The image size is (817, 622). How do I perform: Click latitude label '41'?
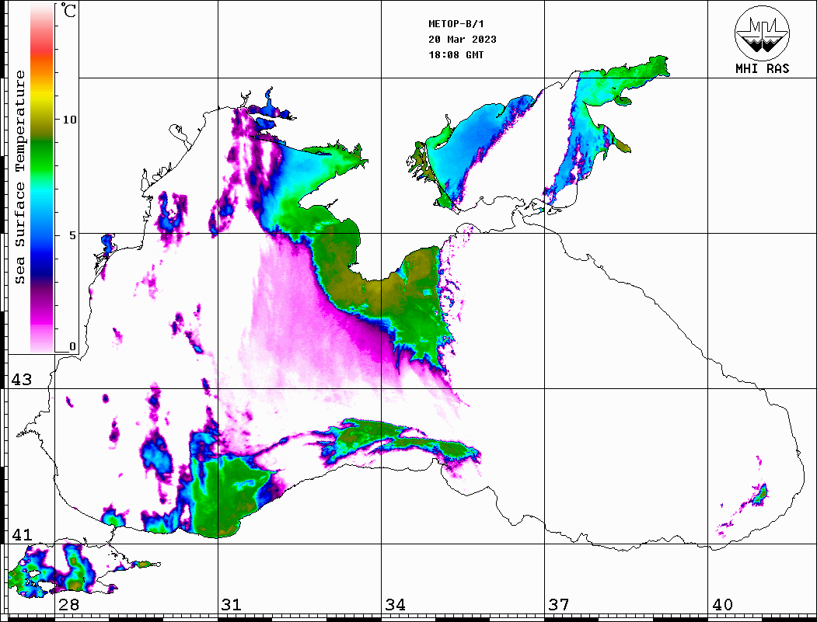pyautogui.click(x=22, y=534)
